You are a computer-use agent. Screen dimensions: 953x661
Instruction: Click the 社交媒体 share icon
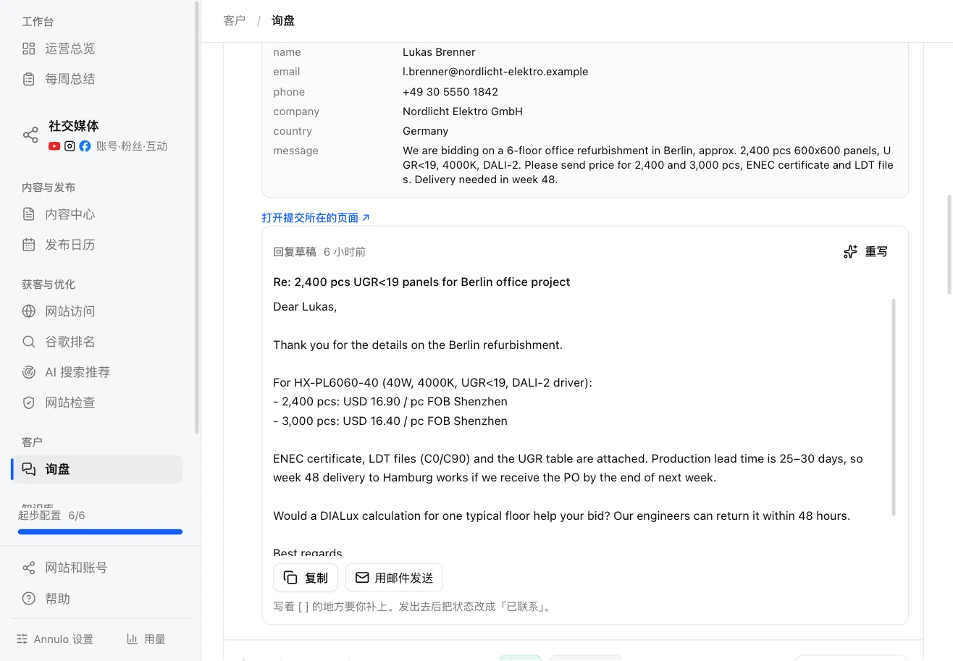pos(30,135)
